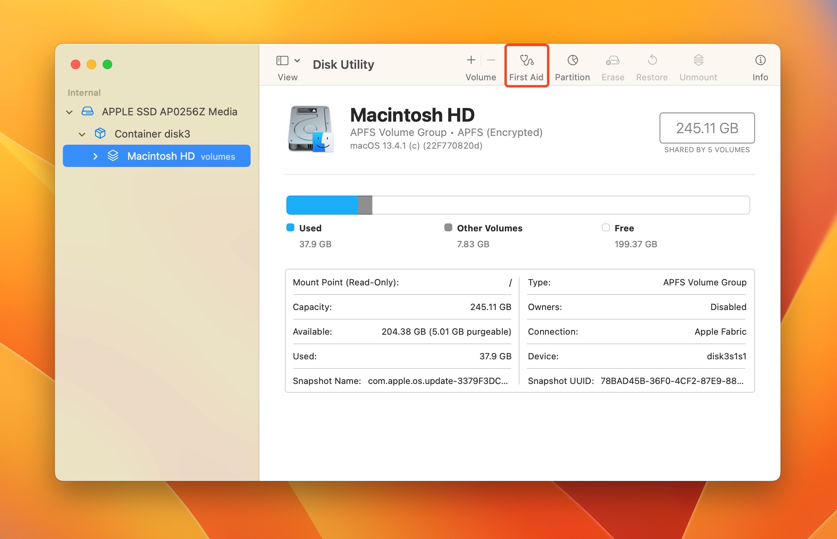Click the Owners Disabled value

click(x=728, y=307)
